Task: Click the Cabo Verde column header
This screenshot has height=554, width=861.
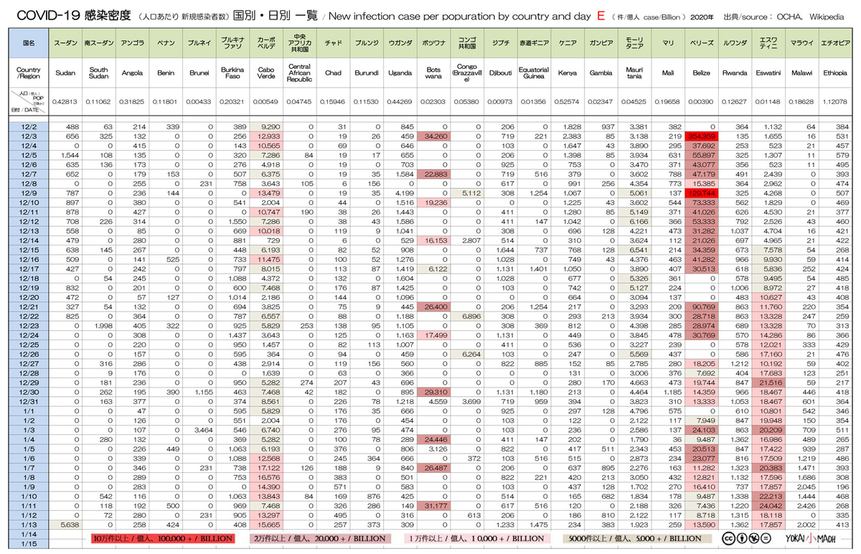Action: click(x=266, y=73)
